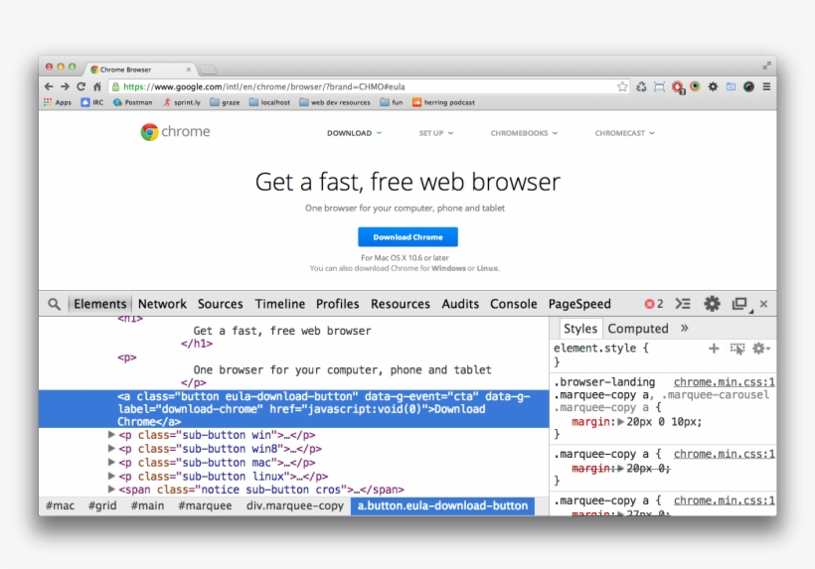Click the red error count indicator
The width and height of the screenshot is (815, 569).
pyautogui.click(x=653, y=304)
